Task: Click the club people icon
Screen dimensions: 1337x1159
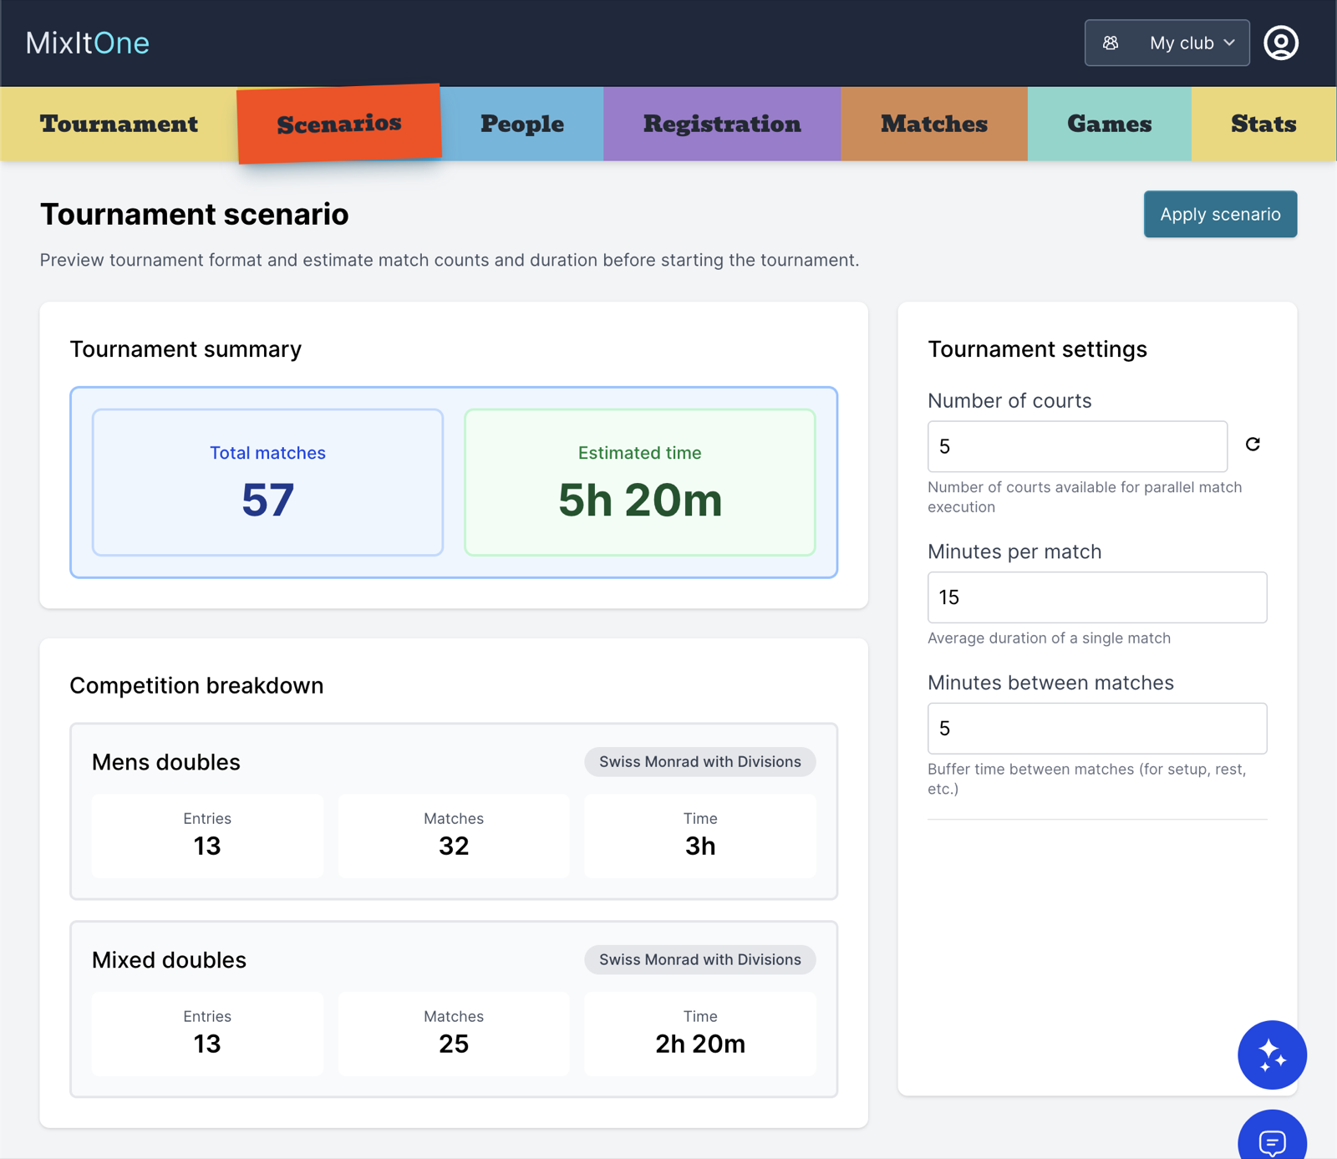Action: (x=1111, y=43)
